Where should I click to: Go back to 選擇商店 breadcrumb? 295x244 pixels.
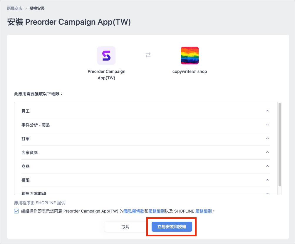pyautogui.click(x=15, y=9)
